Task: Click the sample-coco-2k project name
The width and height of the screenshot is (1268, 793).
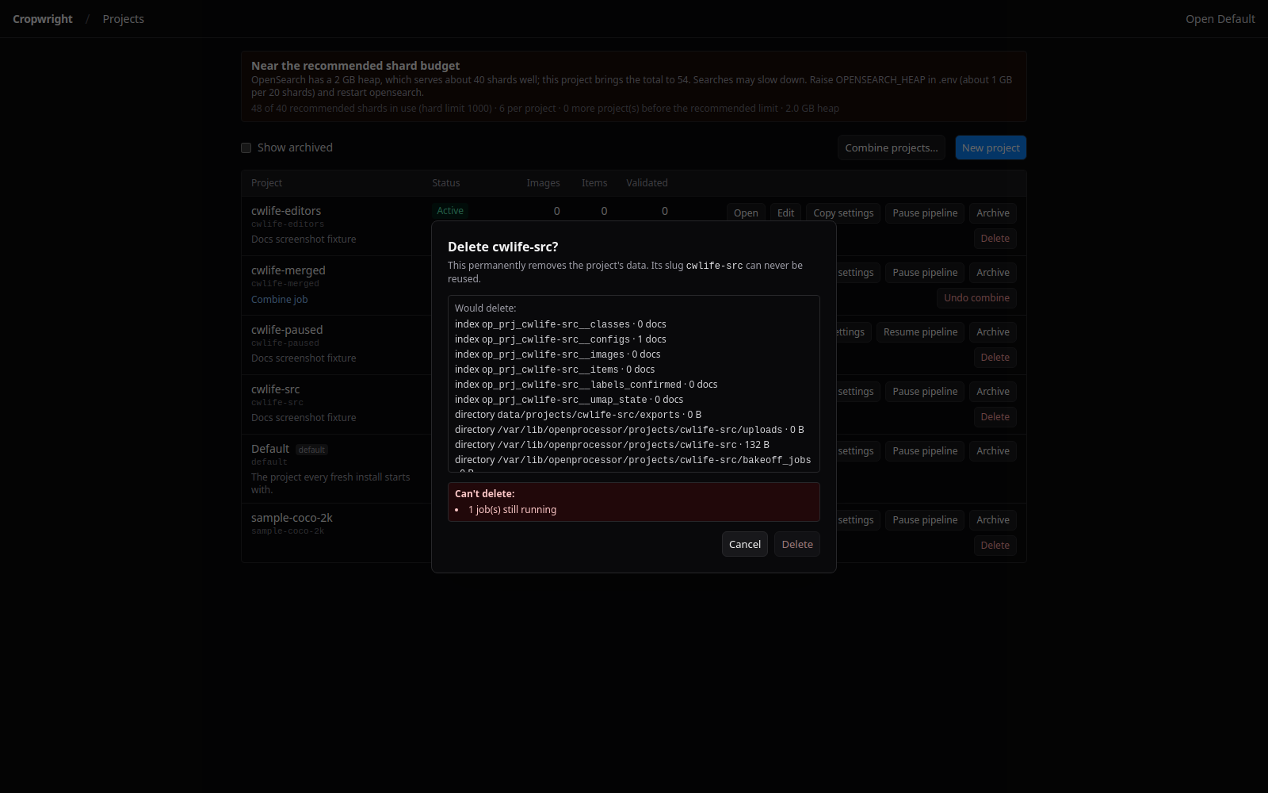Action: pyautogui.click(x=292, y=518)
